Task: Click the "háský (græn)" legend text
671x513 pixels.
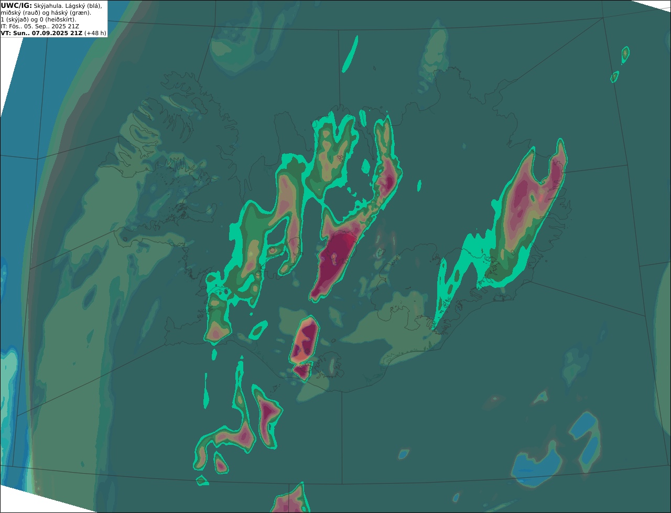Action: [71, 13]
